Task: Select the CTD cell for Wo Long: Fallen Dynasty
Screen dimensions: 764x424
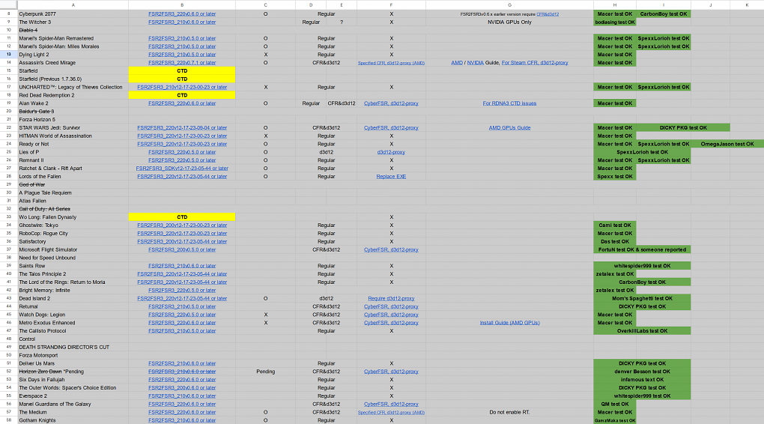Action: click(x=182, y=217)
